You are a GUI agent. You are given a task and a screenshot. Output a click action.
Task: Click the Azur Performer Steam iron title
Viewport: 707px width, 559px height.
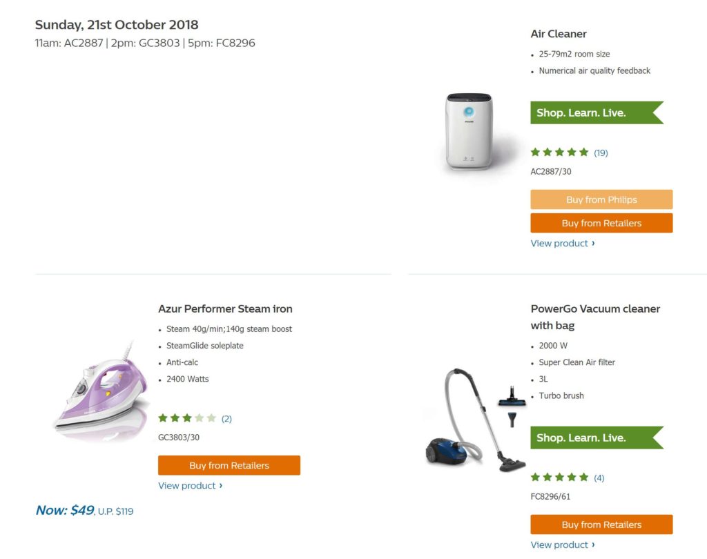225,309
